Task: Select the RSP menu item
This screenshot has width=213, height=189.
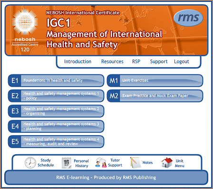Action: coord(136,61)
